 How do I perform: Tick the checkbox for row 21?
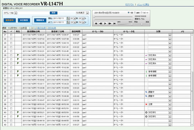[11, 35]
